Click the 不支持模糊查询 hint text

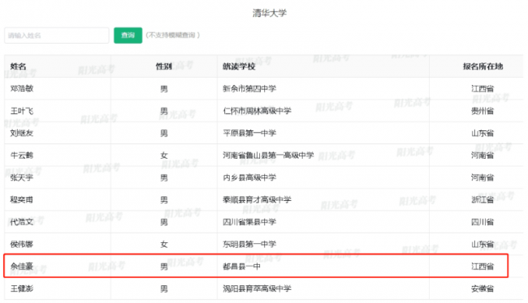(173, 35)
